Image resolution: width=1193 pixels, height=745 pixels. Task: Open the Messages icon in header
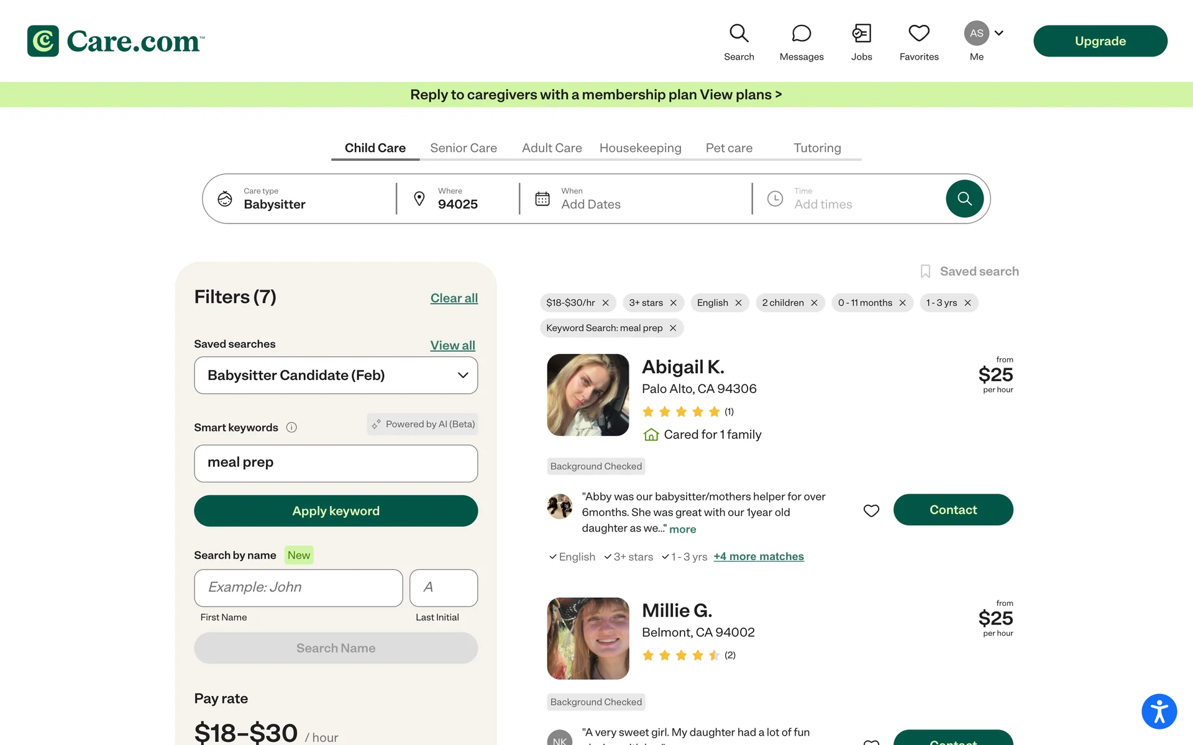pyautogui.click(x=801, y=34)
